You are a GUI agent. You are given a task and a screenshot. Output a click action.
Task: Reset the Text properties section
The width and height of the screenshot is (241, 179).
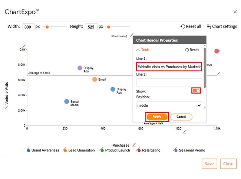click(192, 50)
